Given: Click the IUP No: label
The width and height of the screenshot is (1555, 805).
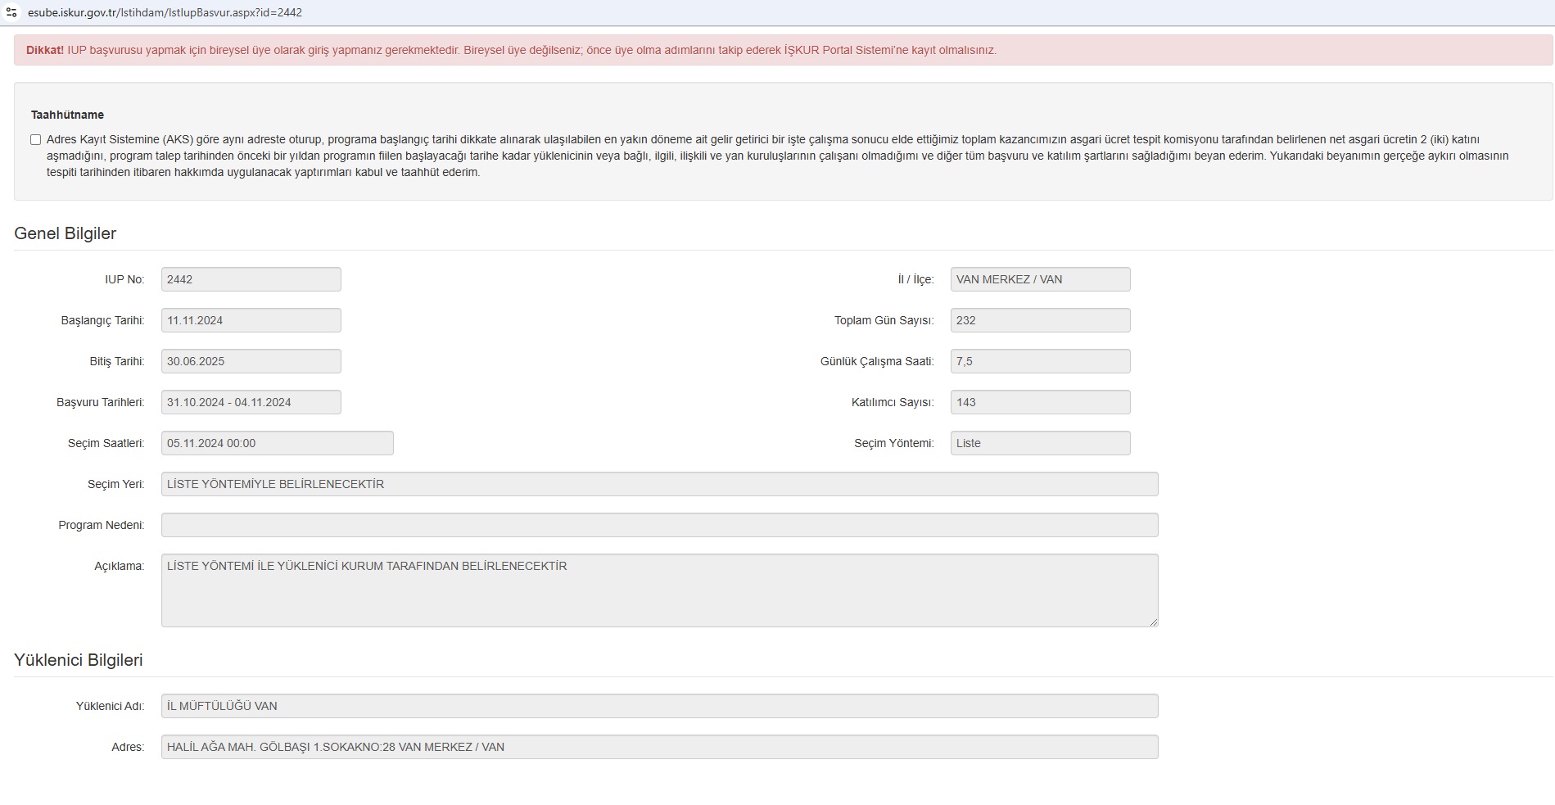Looking at the screenshot, I should [x=124, y=279].
